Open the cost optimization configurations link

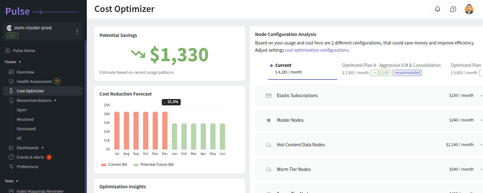316,50
